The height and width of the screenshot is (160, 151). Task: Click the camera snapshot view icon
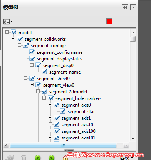click(10, 157)
